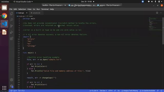The height and width of the screenshot is (92, 164).
Task: Switch to the builtin Go Programming tab
Action: point(53,5)
